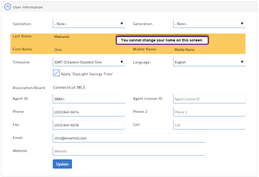The width and height of the screenshot is (259, 177).
Task: Click the Email input field
Action: coord(129,138)
